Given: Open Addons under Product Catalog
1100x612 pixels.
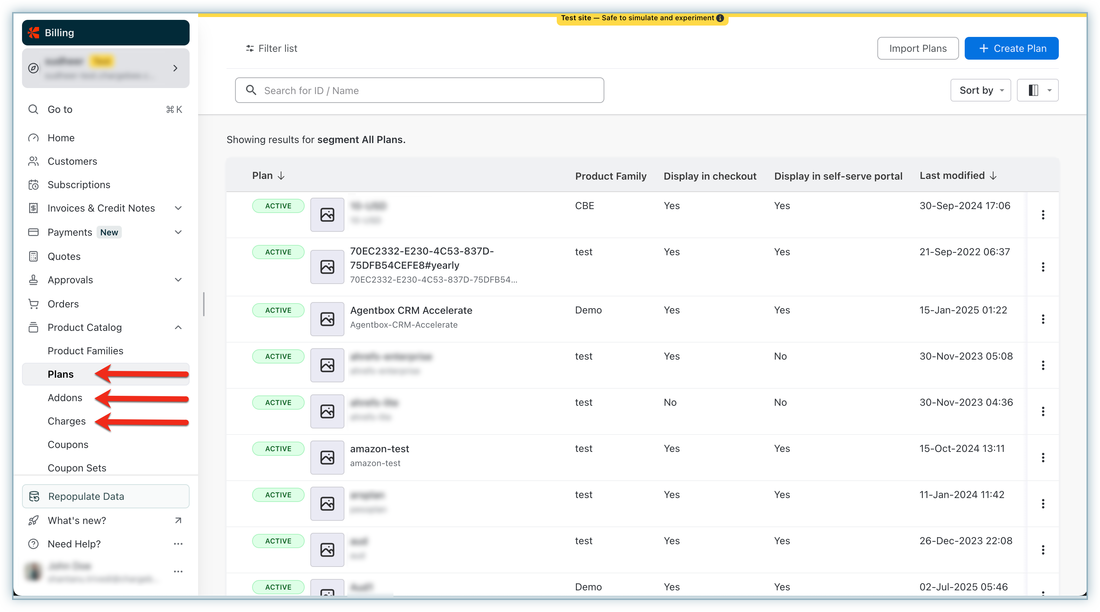Looking at the screenshot, I should (x=65, y=398).
